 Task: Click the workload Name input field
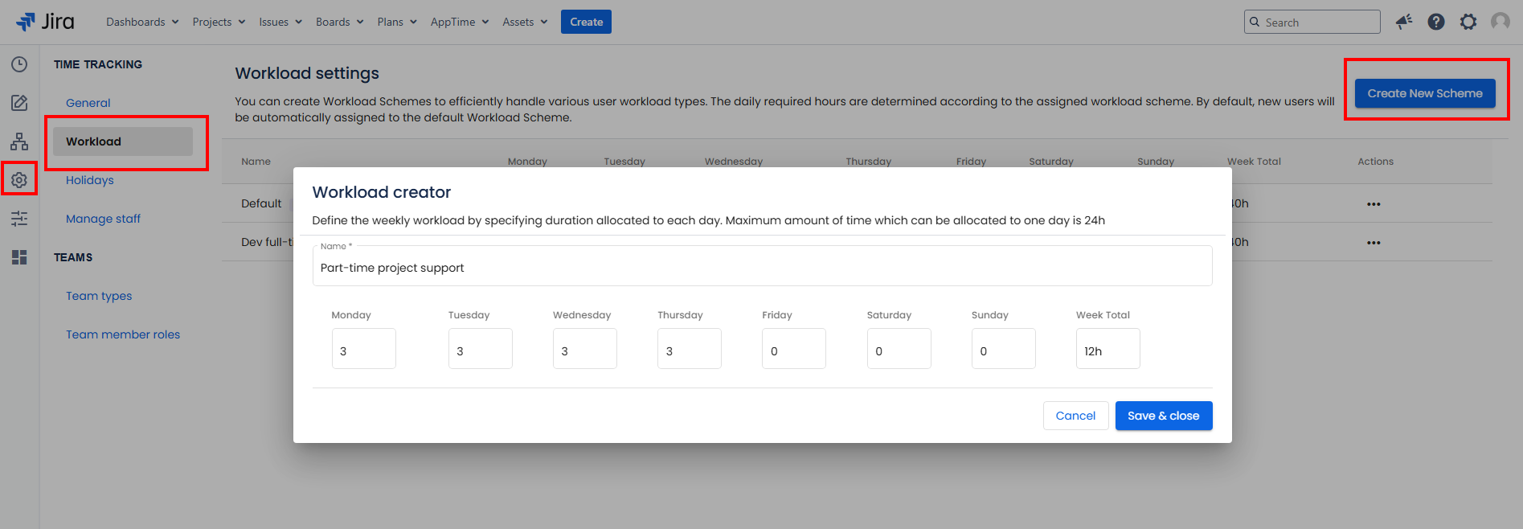[x=761, y=268]
